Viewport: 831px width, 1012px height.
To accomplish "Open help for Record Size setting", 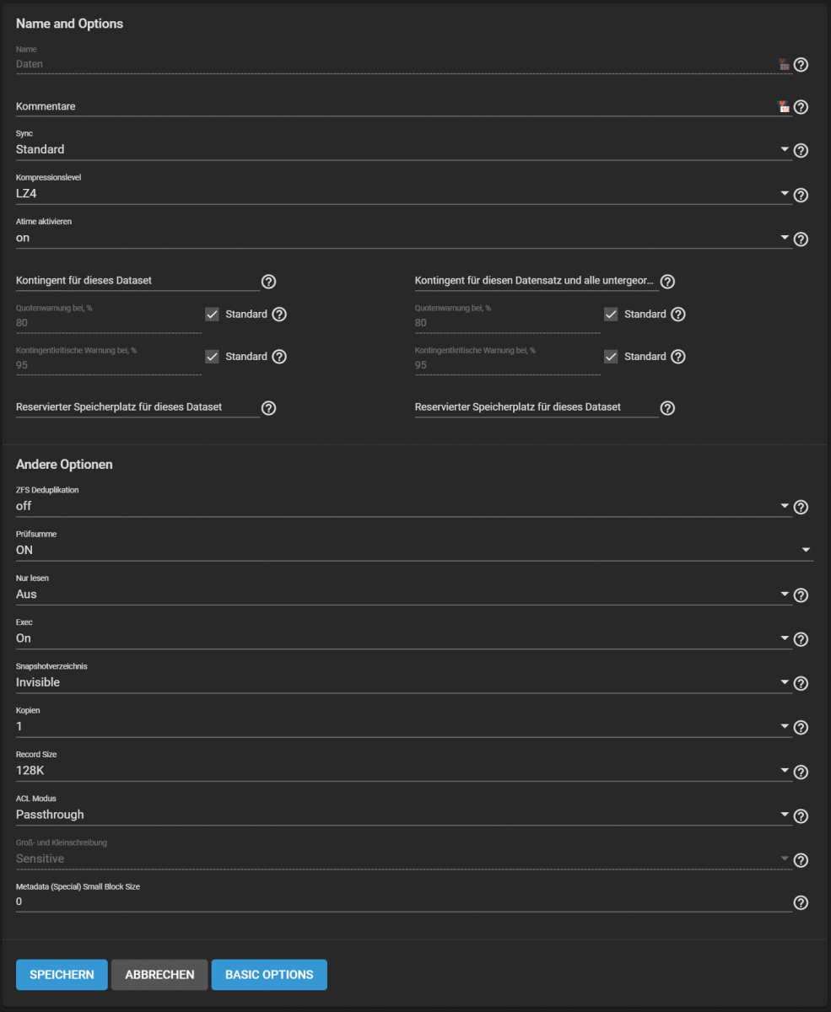I will coord(801,772).
